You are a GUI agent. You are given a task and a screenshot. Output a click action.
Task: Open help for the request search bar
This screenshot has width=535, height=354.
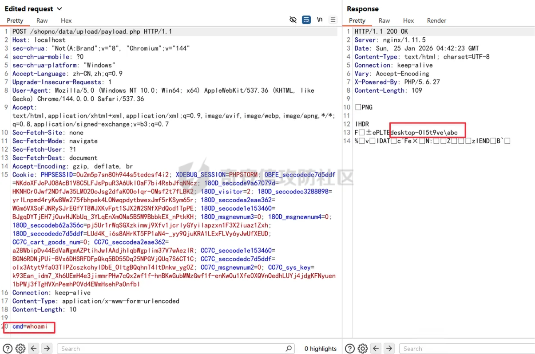click(x=8, y=349)
